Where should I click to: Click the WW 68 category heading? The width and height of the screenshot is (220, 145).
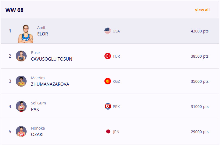coord(14,10)
